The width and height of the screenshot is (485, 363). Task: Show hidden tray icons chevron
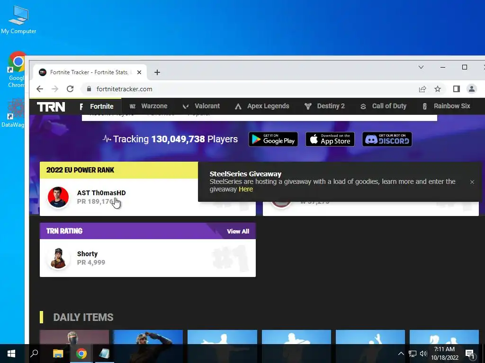tap(401, 354)
